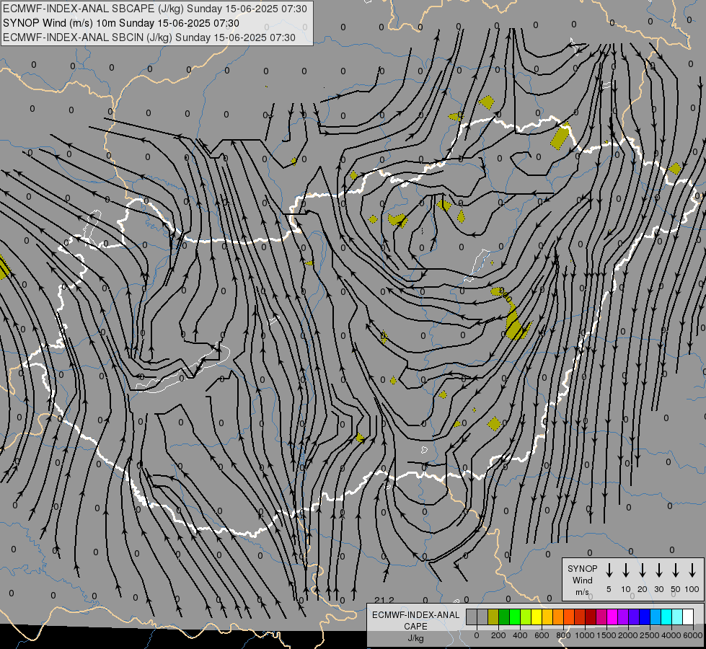
Task: Choose the red swatch left of 1000
Action: click(580, 617)
